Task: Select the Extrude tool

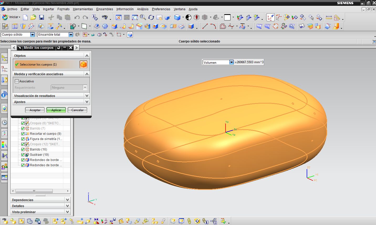Action: [x=15, y=26]
